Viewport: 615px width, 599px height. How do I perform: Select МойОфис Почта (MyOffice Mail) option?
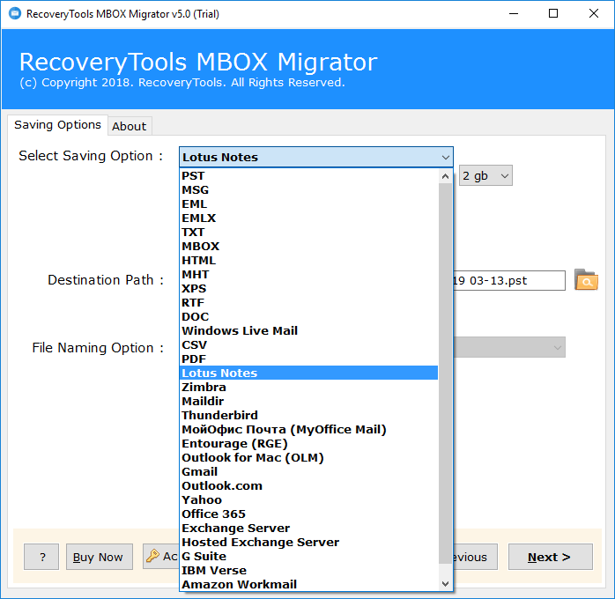[309, 430]
